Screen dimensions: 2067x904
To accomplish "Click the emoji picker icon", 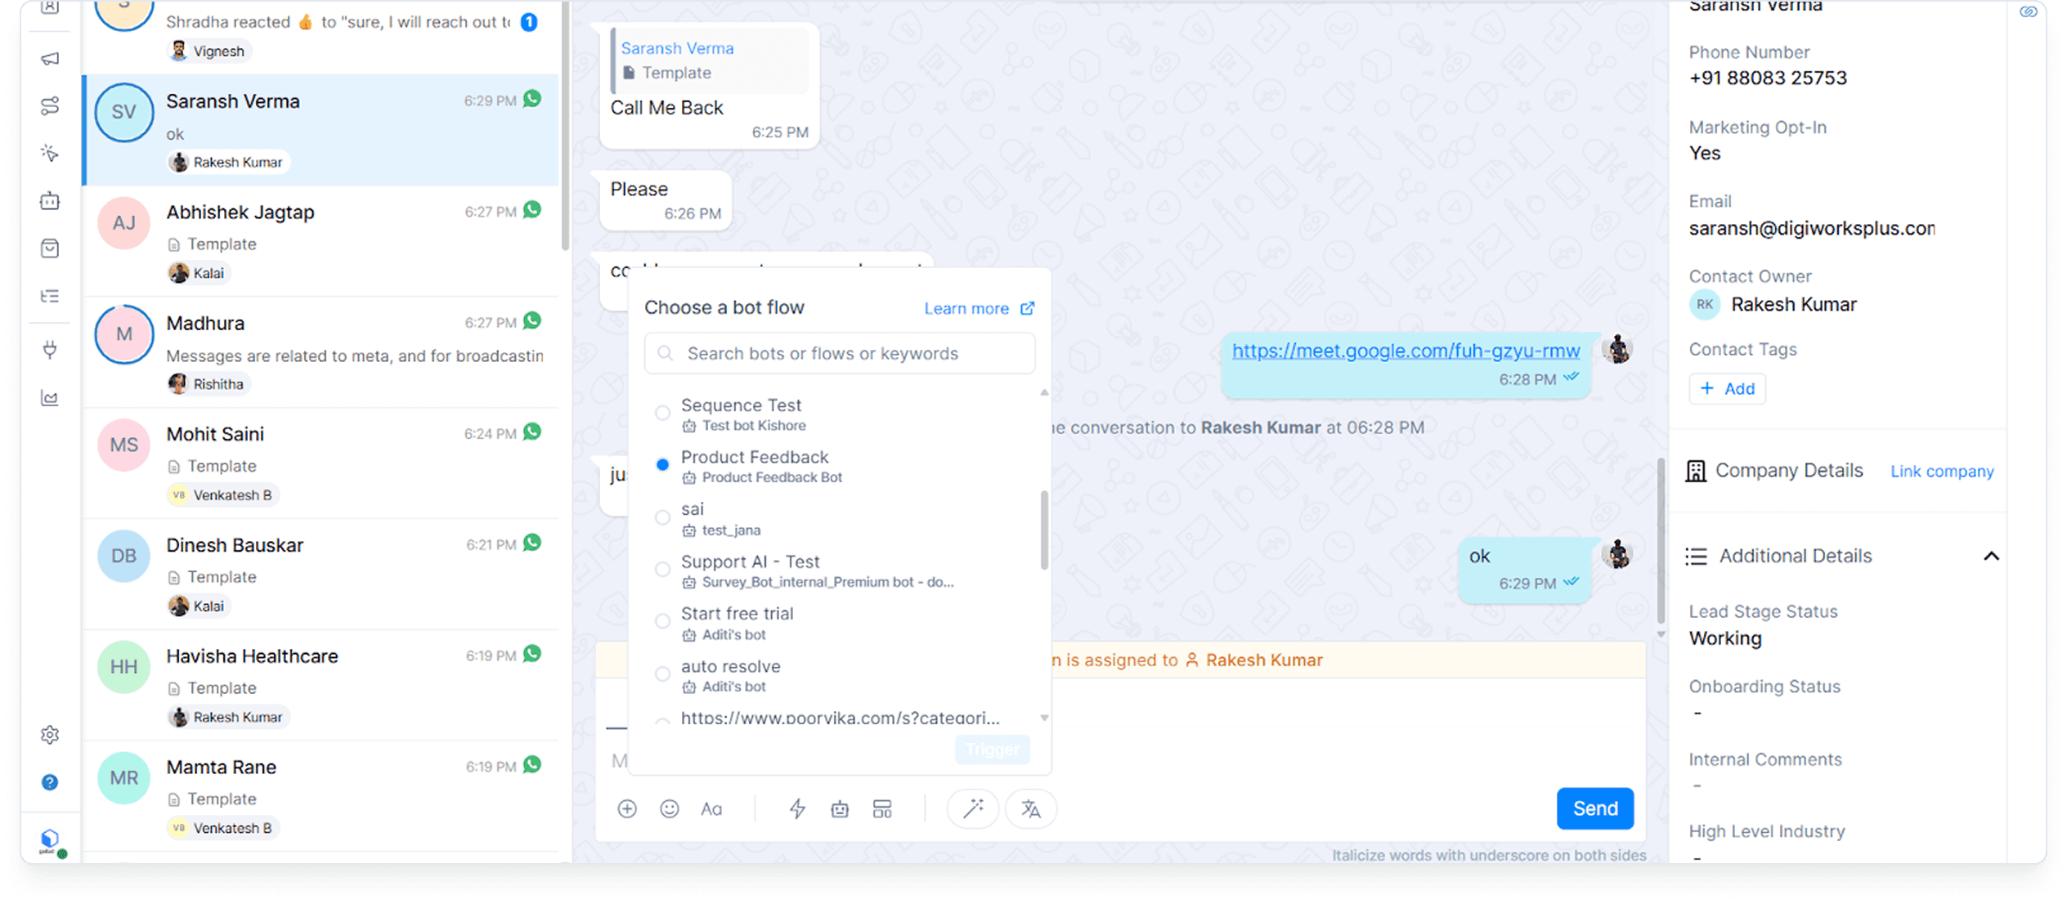I will coord(669,808).
